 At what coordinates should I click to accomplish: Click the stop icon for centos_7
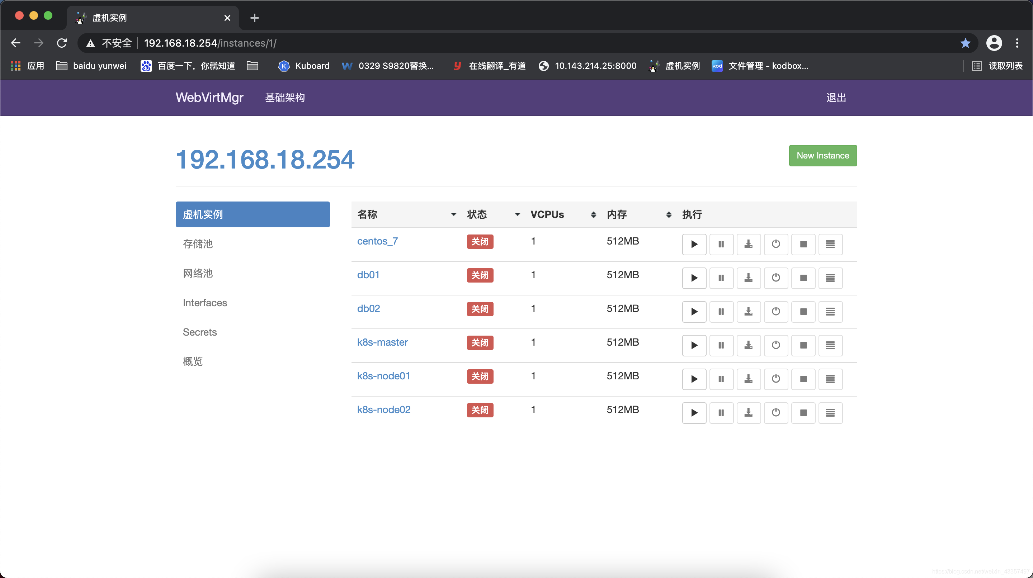click(x=802, y=244)
